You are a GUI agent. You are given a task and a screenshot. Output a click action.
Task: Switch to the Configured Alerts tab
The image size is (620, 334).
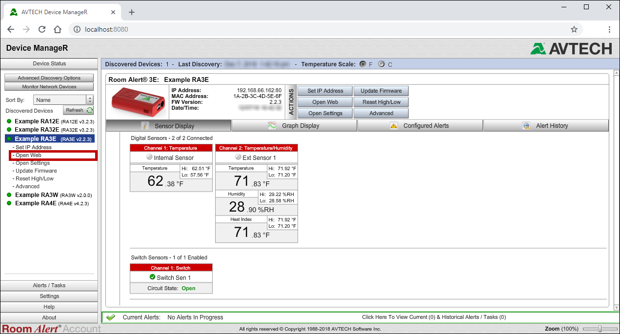point(420,126)
